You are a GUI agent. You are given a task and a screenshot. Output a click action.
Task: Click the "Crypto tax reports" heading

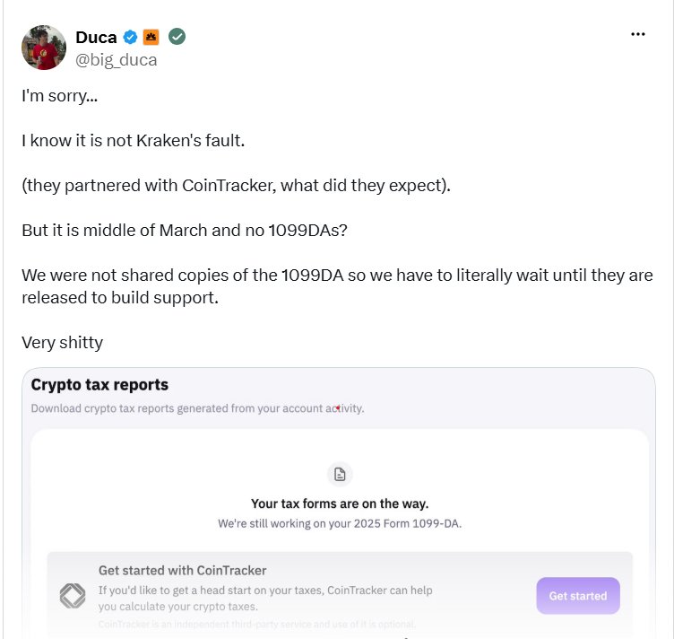tap(99, 384)
